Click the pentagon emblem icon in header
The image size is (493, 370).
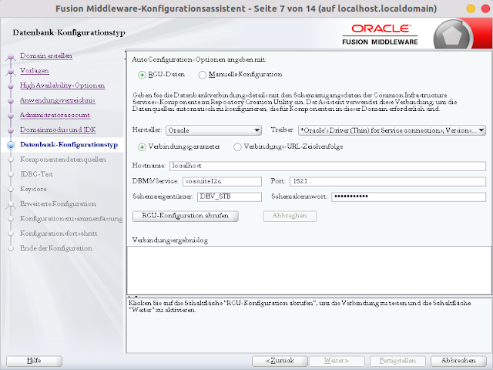(x=452, y=35)
